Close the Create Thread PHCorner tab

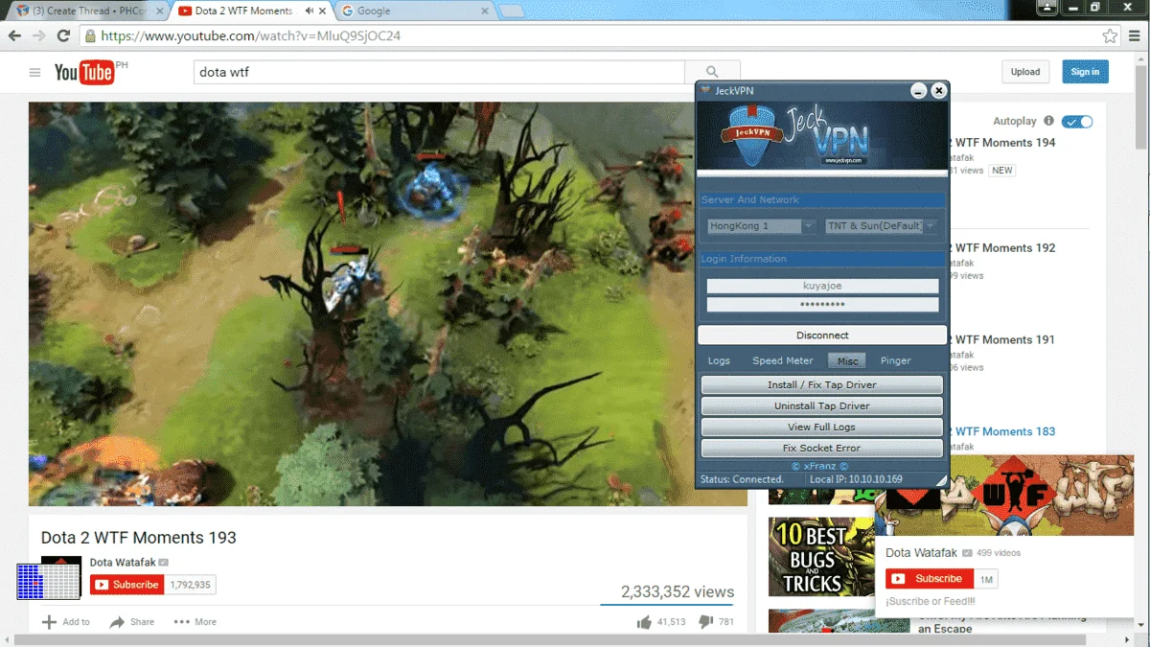point(158,11)
